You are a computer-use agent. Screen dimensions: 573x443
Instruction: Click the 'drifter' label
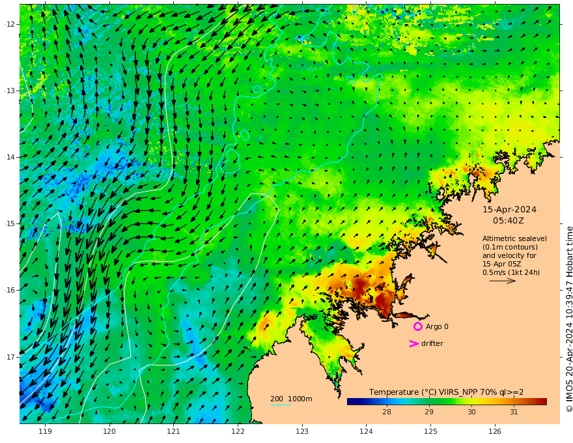432,343
